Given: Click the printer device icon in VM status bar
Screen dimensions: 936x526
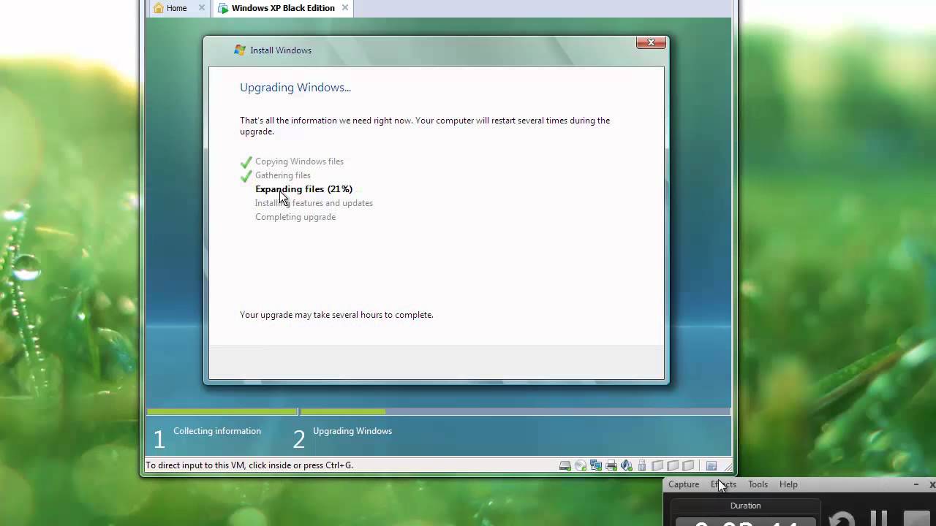Looking at the screenshot, I should click(x=611, y=466).
